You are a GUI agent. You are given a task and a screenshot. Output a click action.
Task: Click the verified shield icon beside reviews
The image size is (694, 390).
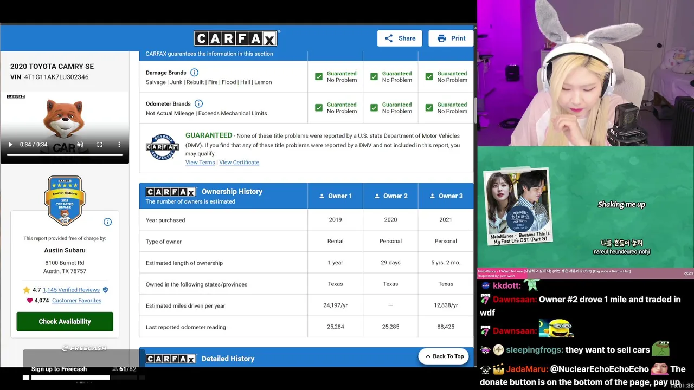tap(105, 290)
